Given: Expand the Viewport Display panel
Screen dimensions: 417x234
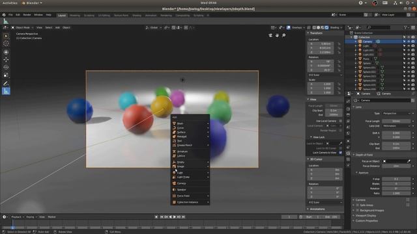Looking at the screenshot, I should click(366, 215).
